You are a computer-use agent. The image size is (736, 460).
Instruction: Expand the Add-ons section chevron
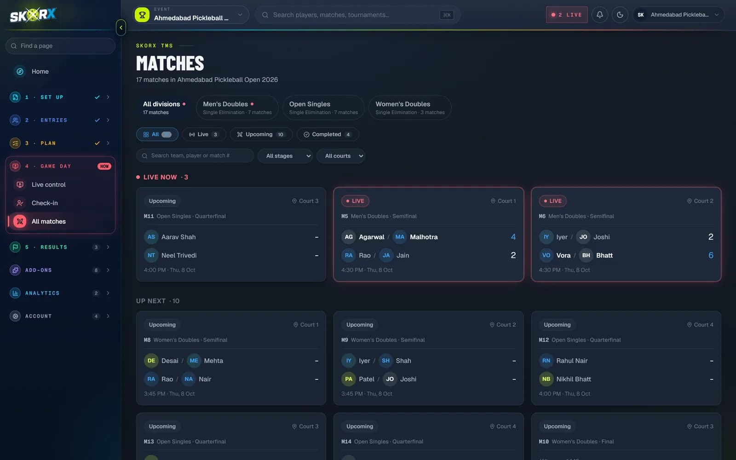tap(108, 270)
